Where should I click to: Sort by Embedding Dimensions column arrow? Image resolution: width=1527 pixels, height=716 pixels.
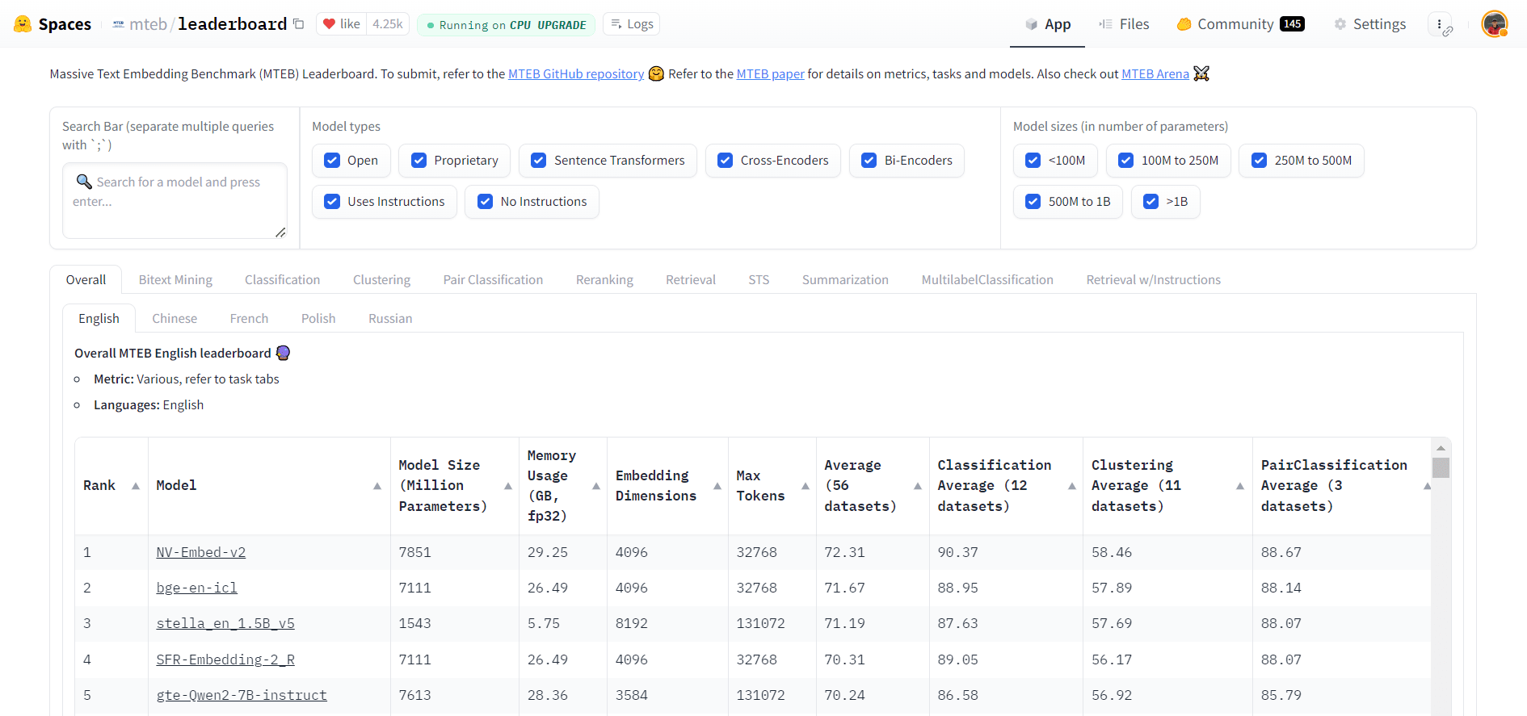(717, 486)
